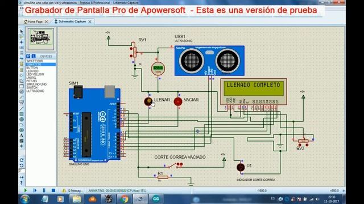Screen dimensions: 364x204
Task: Click the rotation angle input field
Action: 22,171
